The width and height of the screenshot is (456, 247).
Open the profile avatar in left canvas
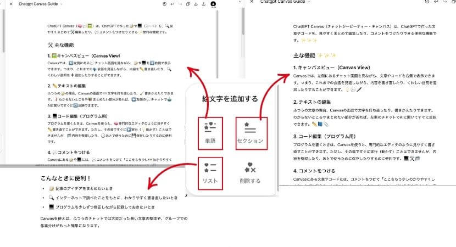click(x=213, y=4)
